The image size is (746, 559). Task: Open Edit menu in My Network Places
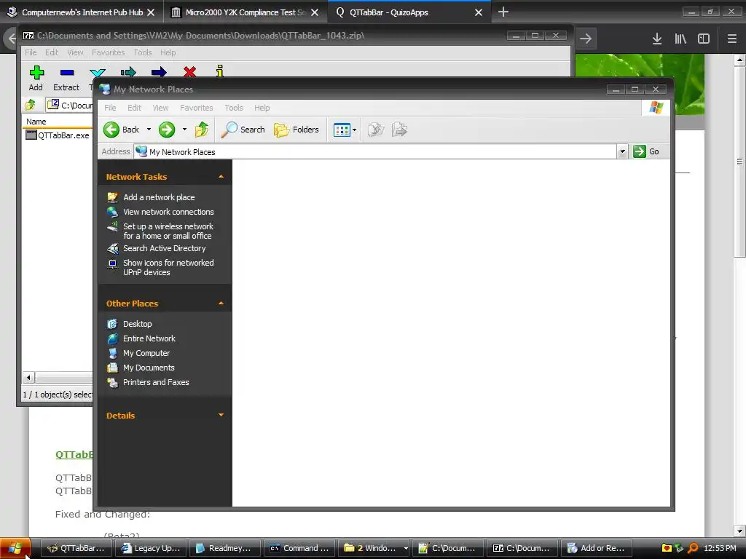tap(134, 108)
